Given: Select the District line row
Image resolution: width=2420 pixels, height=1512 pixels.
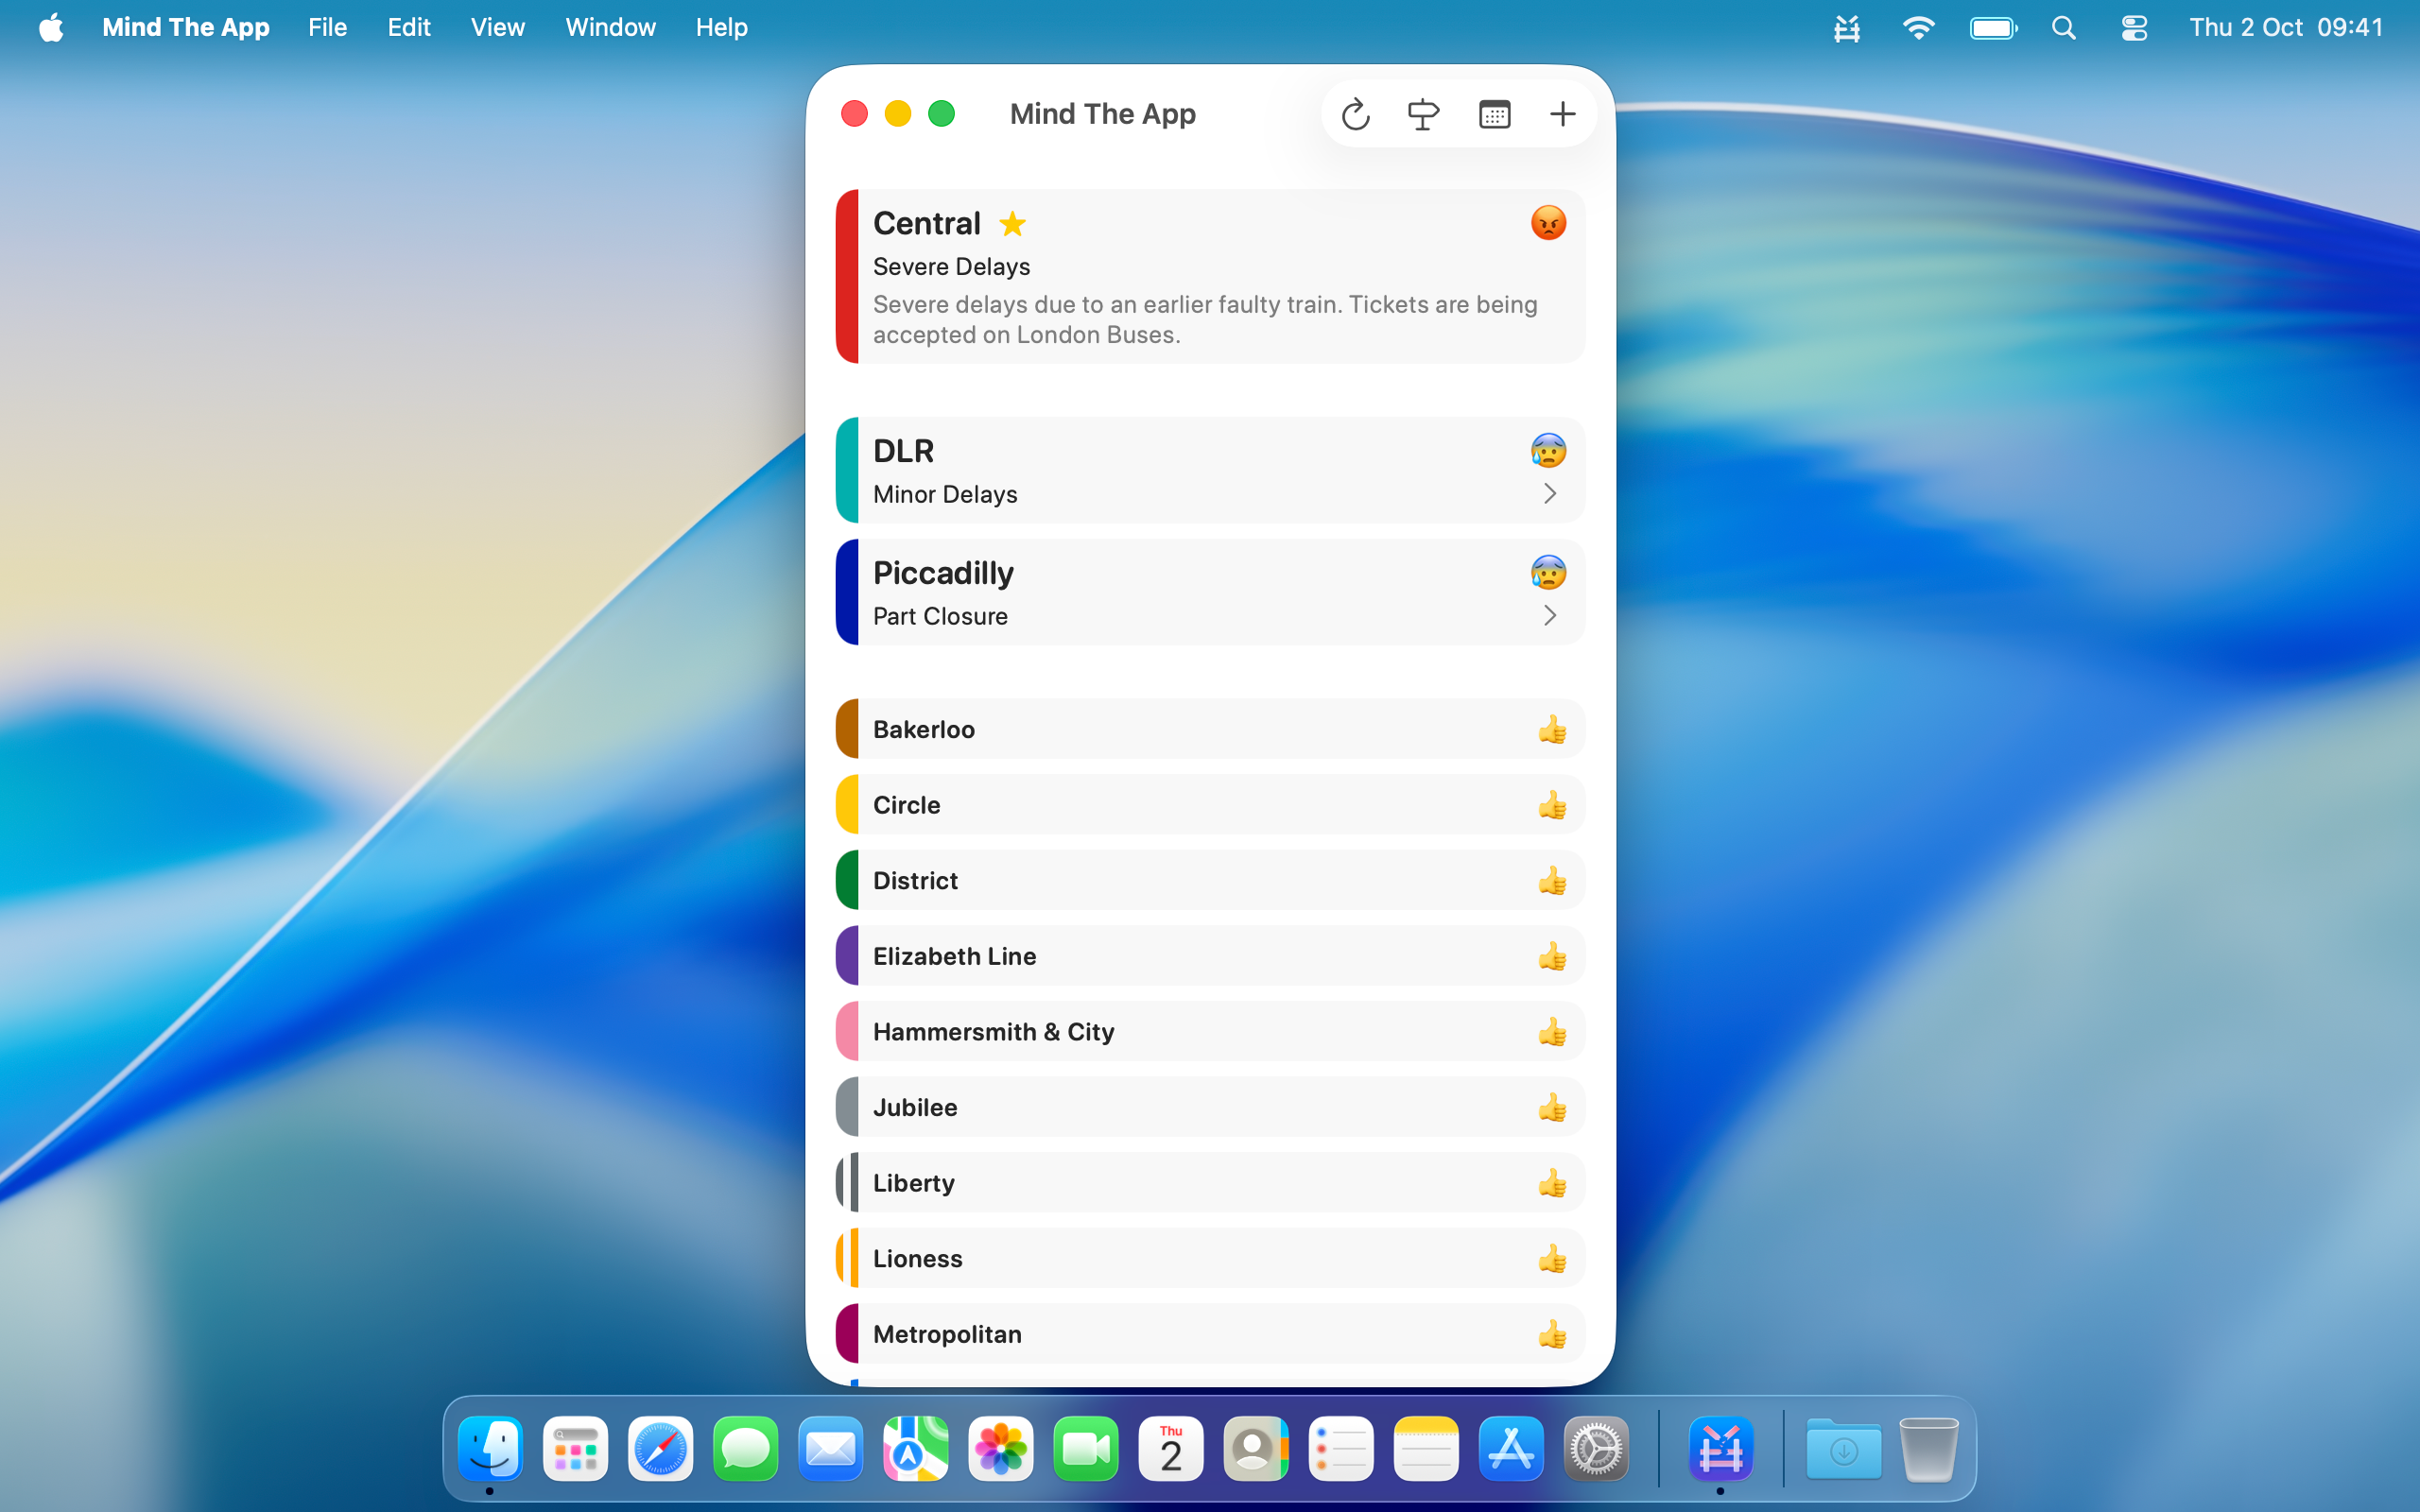Looking at the screenshot, I should point(1210,880).
